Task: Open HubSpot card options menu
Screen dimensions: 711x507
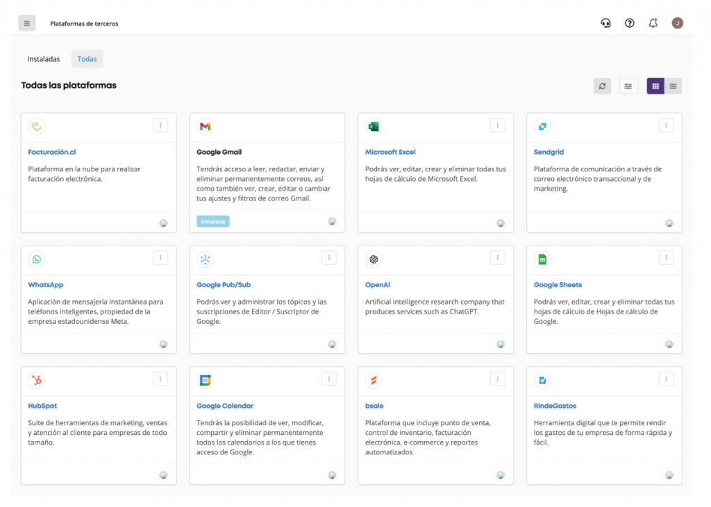Action: coord(160,379)
